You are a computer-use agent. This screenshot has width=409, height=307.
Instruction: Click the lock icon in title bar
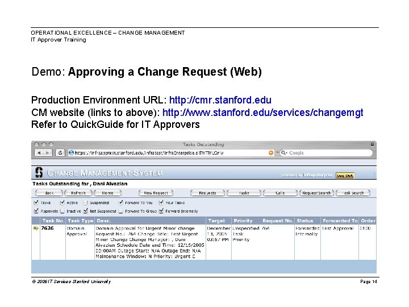pyautogui.click(x=372, y=144)
